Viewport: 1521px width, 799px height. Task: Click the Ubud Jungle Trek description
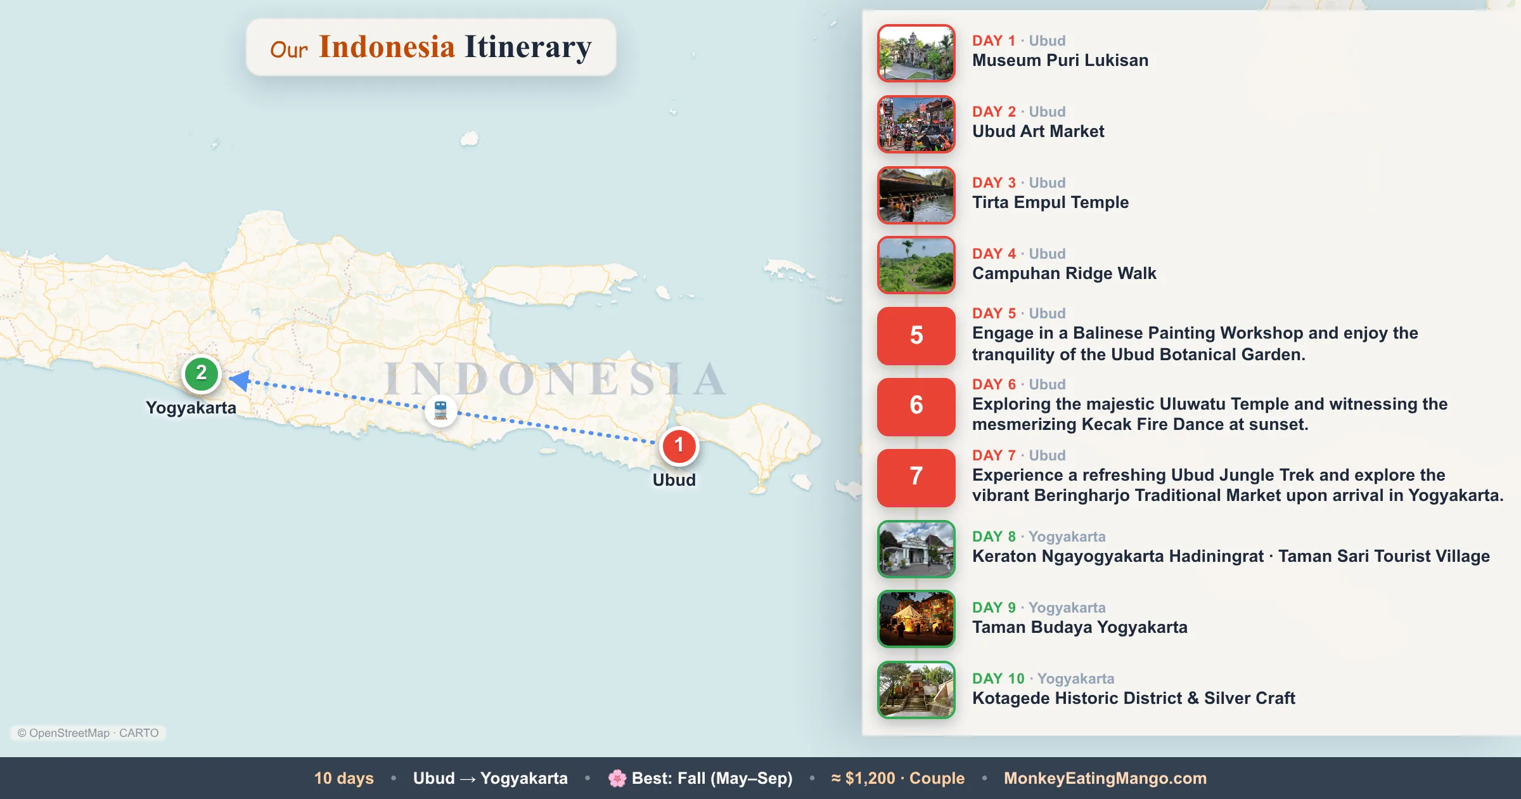[1238, 485]
